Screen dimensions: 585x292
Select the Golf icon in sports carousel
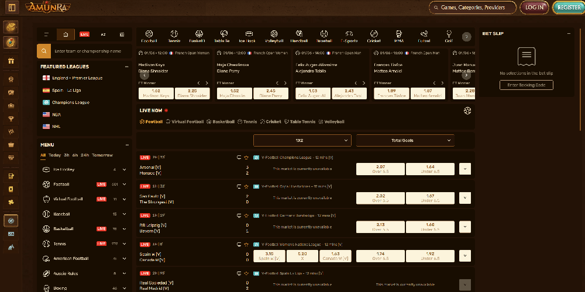pos(449,36)
